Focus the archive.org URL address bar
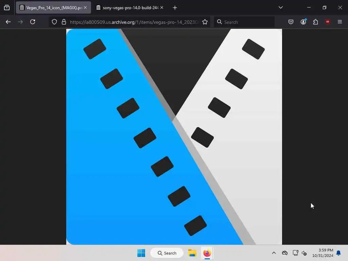This screenshot has width=348, height=261. pyautogui.click(x=134, y=22)
